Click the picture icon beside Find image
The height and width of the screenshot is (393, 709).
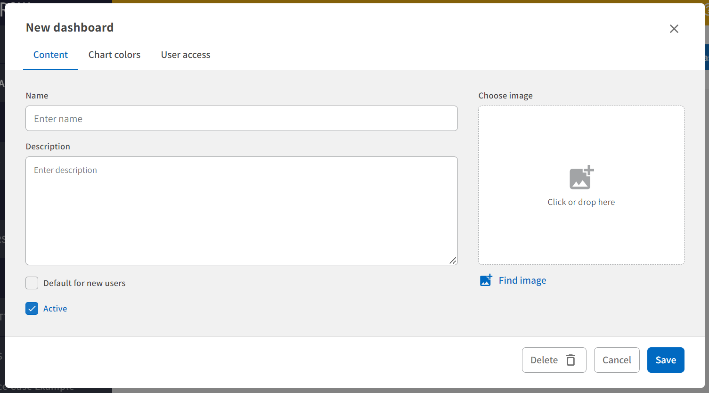486,280
